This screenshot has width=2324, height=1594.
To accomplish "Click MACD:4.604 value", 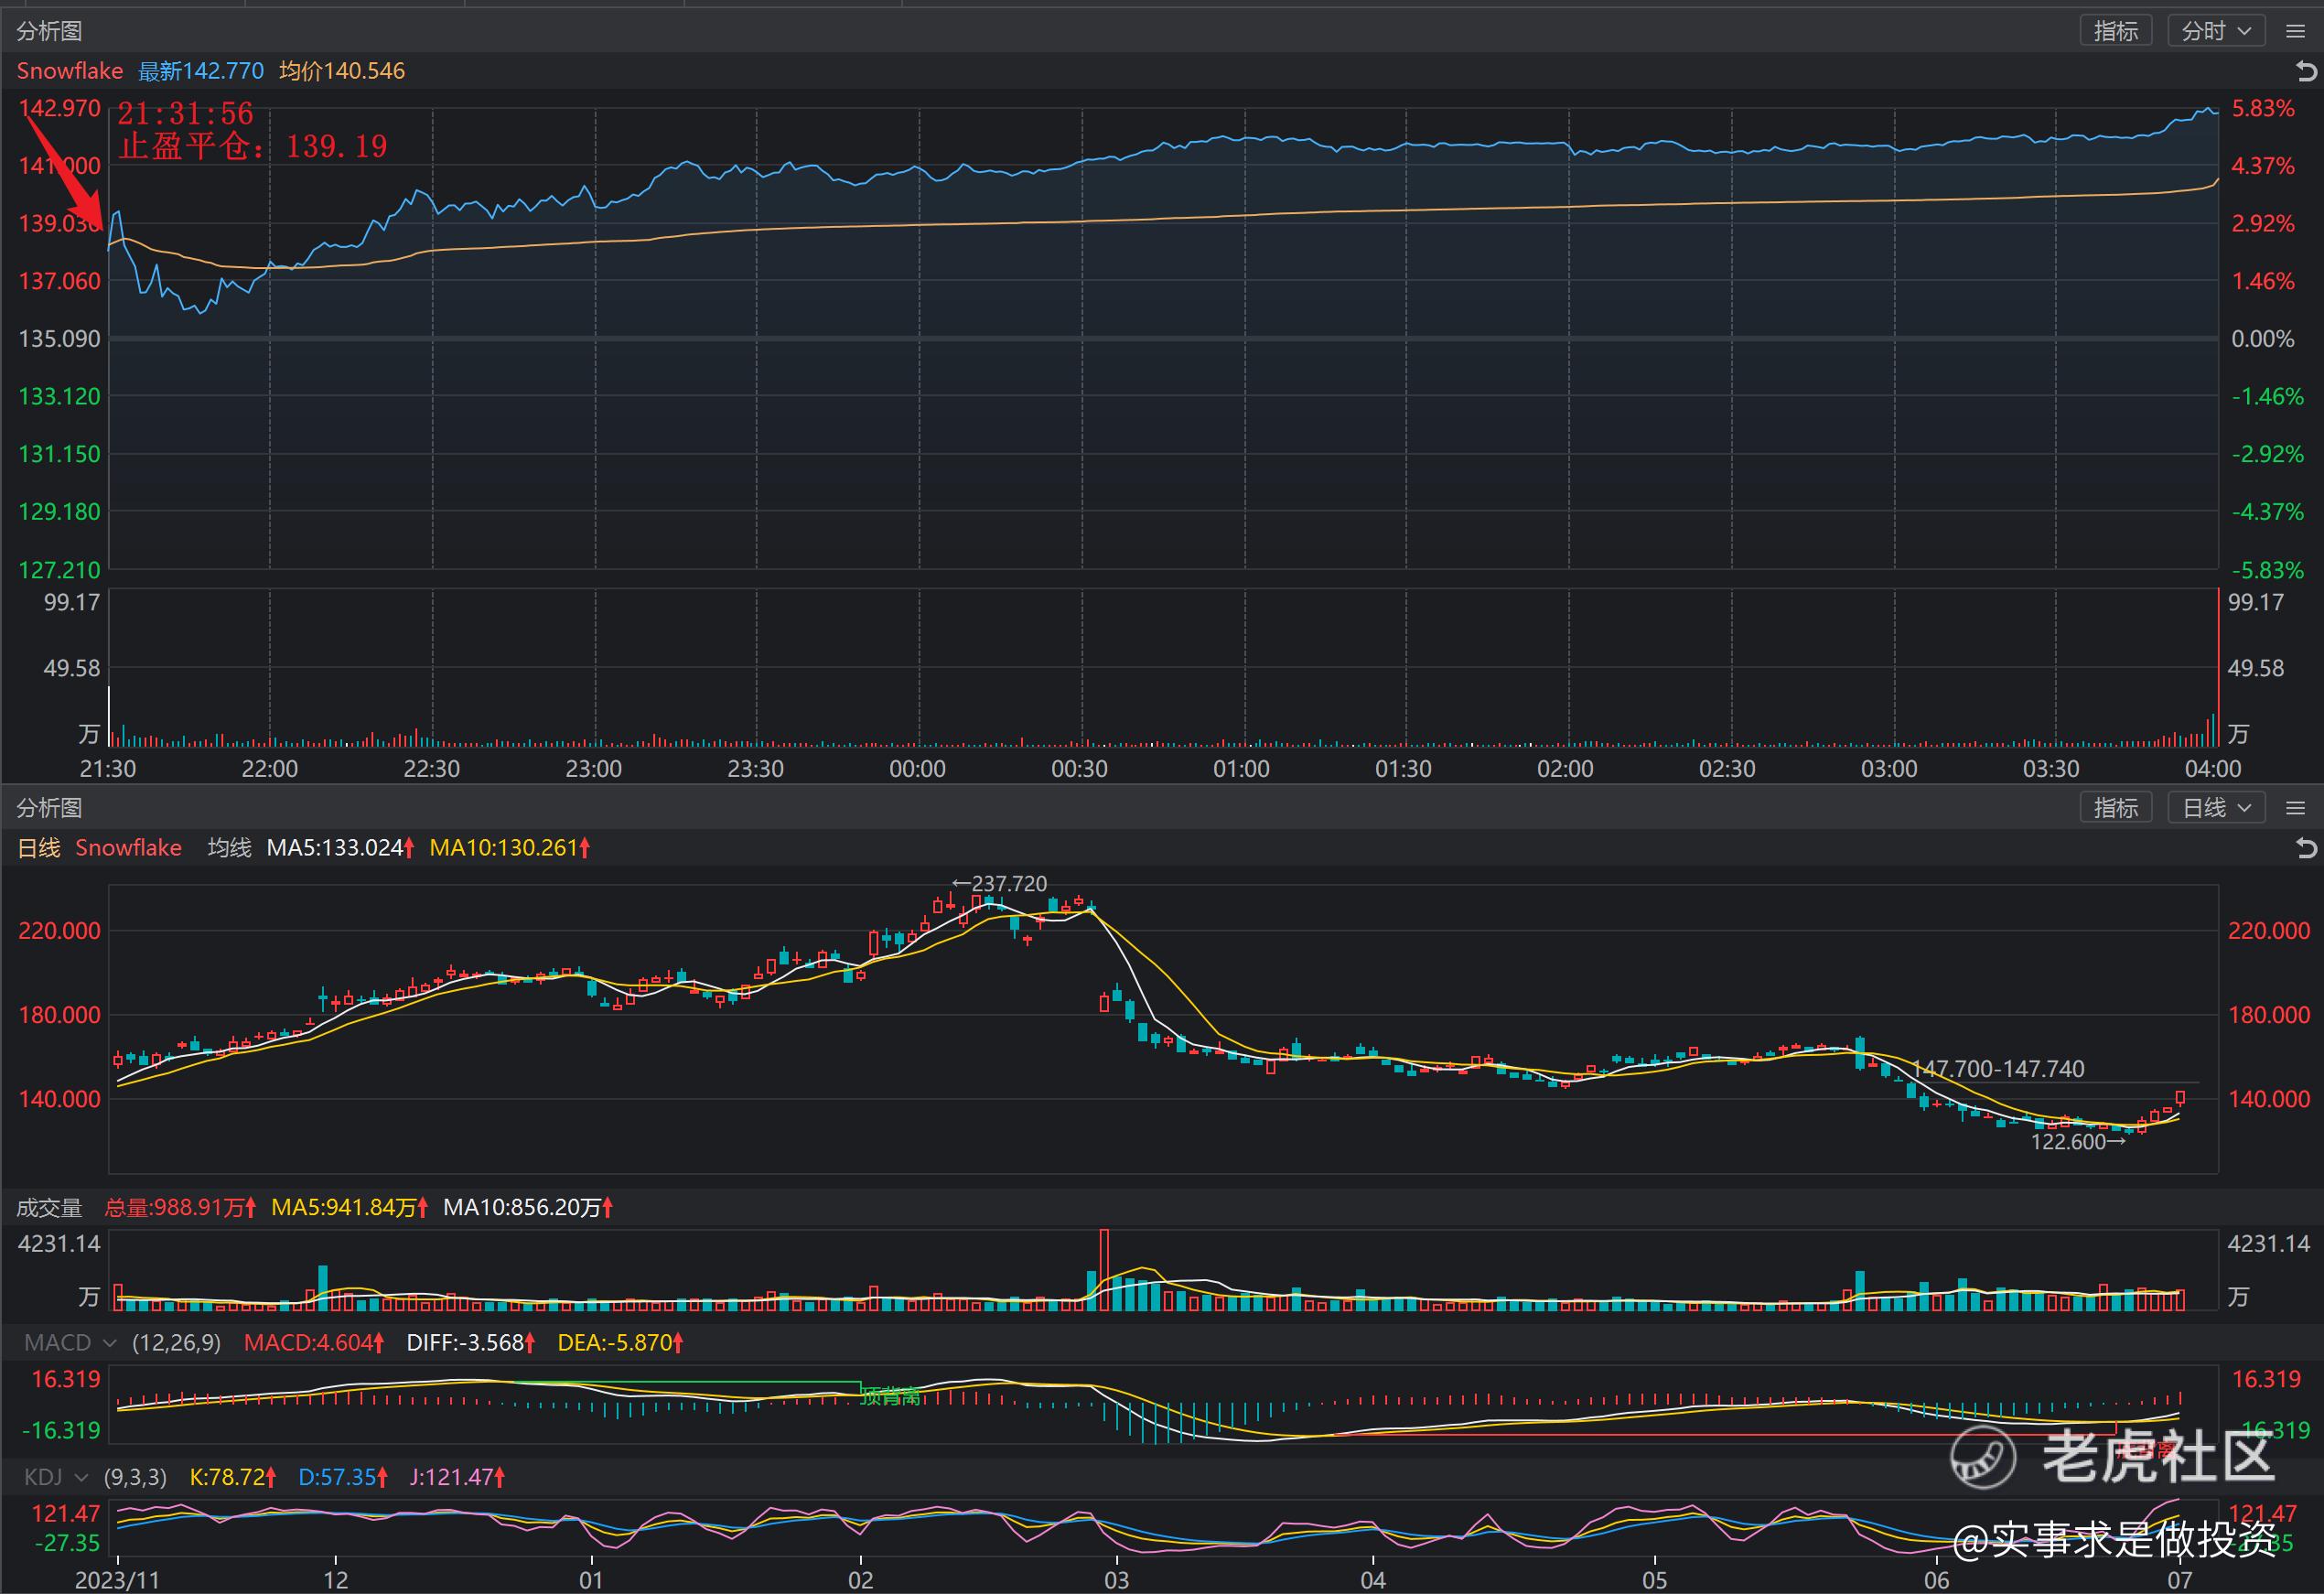I will pos(314,1342).
